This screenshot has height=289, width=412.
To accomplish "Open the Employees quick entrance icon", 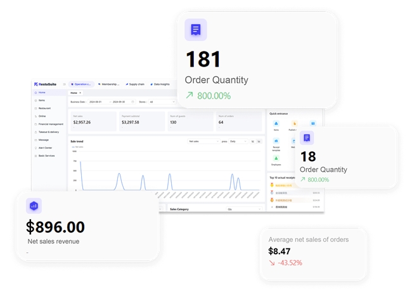I will point(276,159).
